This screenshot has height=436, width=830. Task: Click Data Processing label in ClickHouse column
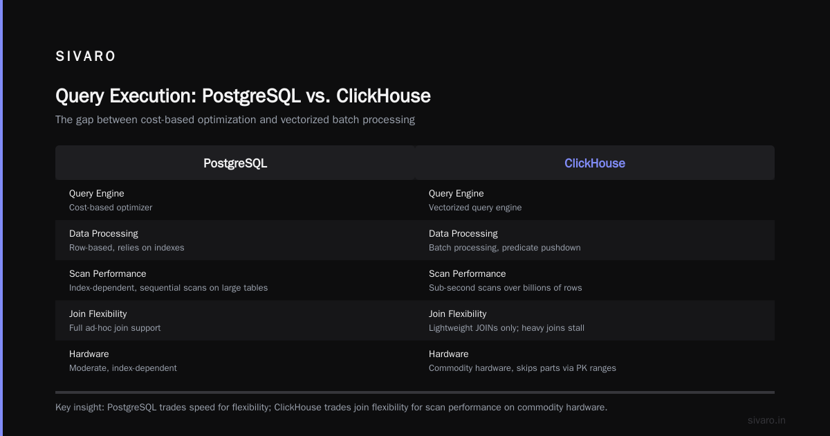pos(463,234)
